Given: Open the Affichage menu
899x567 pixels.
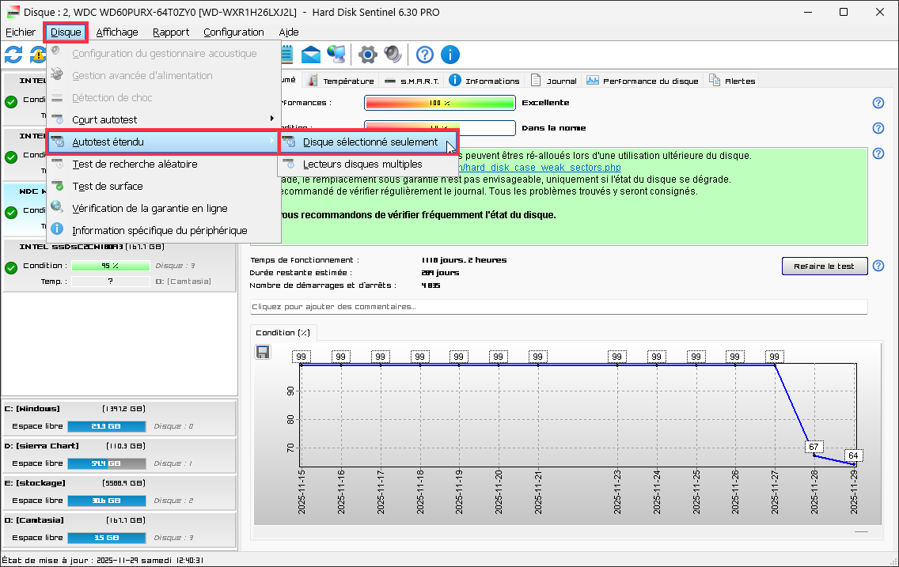Looking at the screenshot, I should click(x=117, y=32).
